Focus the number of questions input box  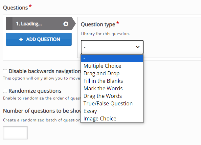point(15,133)
